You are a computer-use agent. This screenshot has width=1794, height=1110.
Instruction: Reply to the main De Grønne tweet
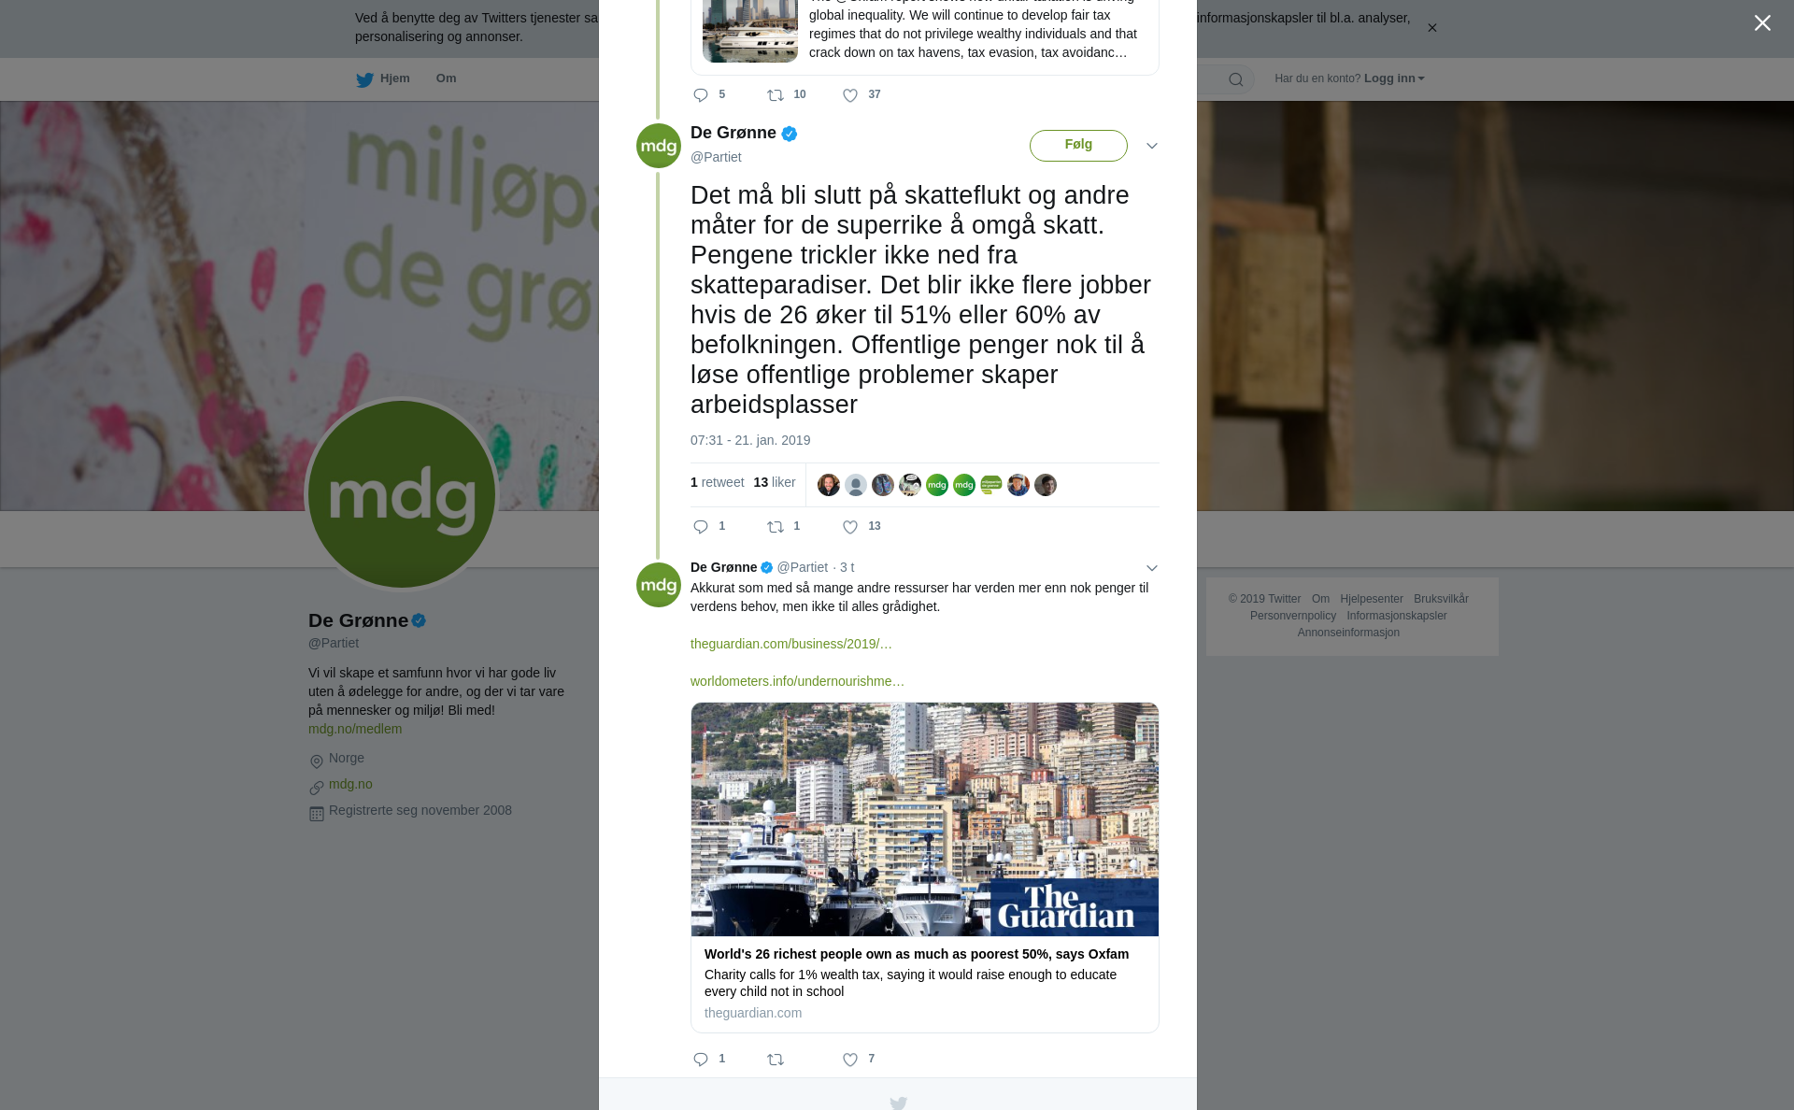701,527
